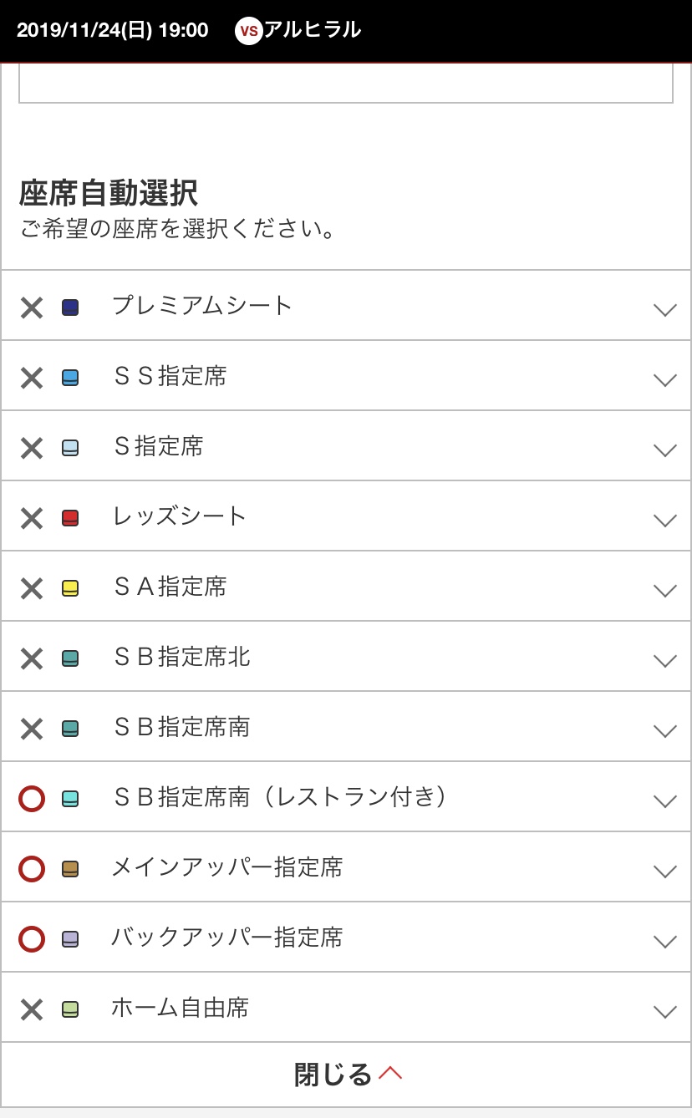The height and width of the screenshot is (1118, 692).
Task: Click the アルヒラル opponent name in header
Action: (313, 30)
